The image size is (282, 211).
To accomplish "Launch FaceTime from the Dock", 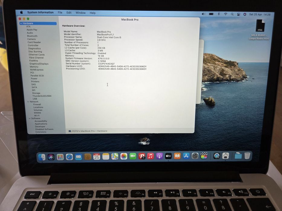I will [133, 156].
